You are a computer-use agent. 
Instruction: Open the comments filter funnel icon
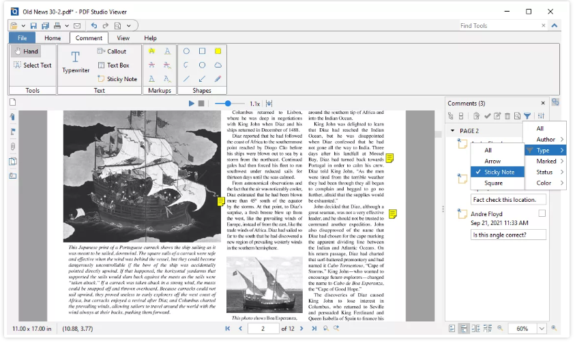tap(527, 116)
